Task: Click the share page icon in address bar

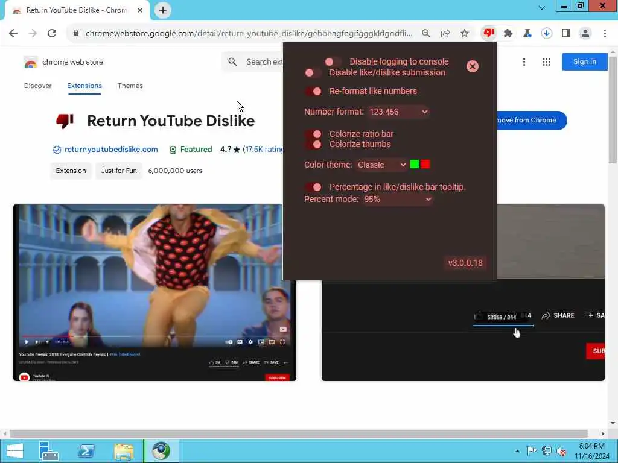Action: (445, 33)
